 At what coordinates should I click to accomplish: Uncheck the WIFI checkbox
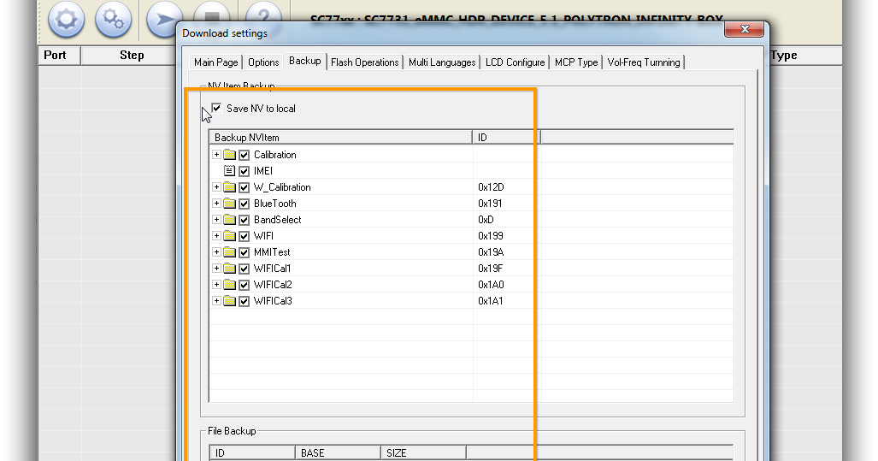tap(245, 236)
